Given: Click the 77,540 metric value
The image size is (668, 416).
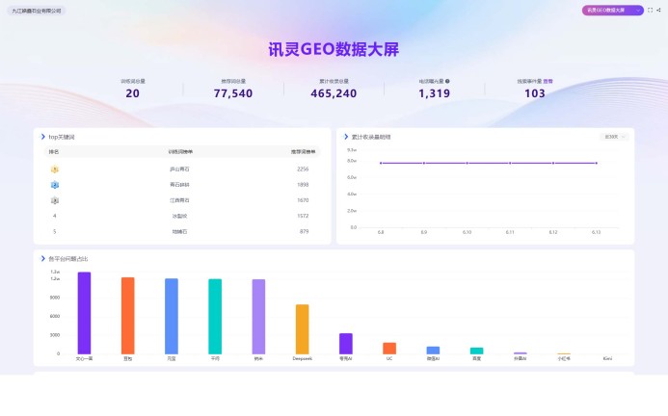Looking at the screenshot, I should tap(233, 93).
